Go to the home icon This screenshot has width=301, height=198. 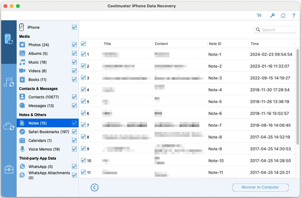(283, 15)
